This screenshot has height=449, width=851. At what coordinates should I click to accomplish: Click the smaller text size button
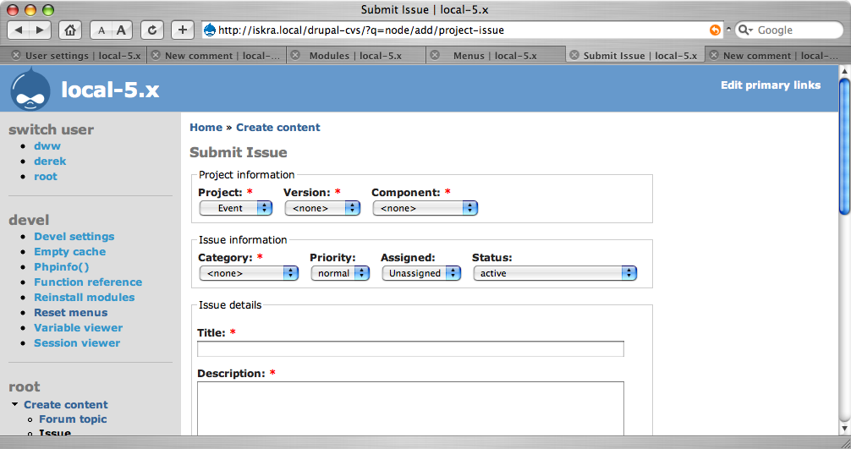pos(101,30)
